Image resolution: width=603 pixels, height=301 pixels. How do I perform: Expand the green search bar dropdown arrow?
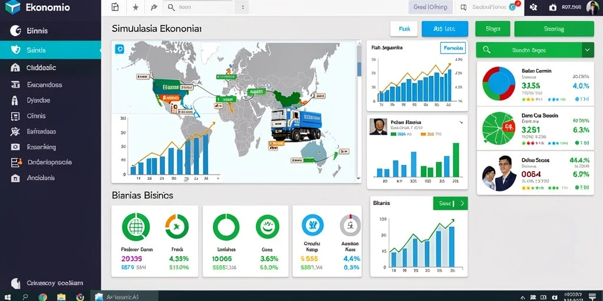(588, 50)
